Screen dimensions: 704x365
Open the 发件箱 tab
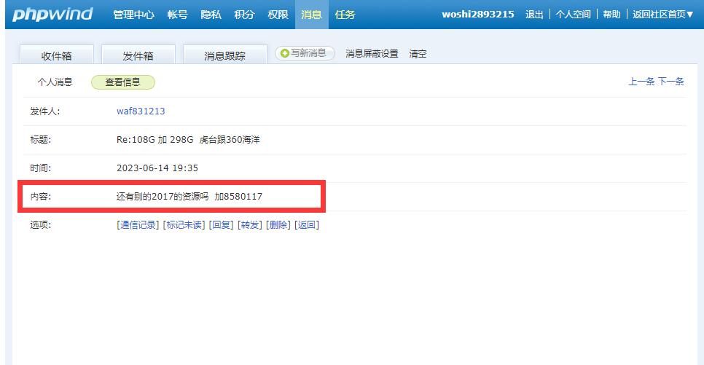(138, 56)
